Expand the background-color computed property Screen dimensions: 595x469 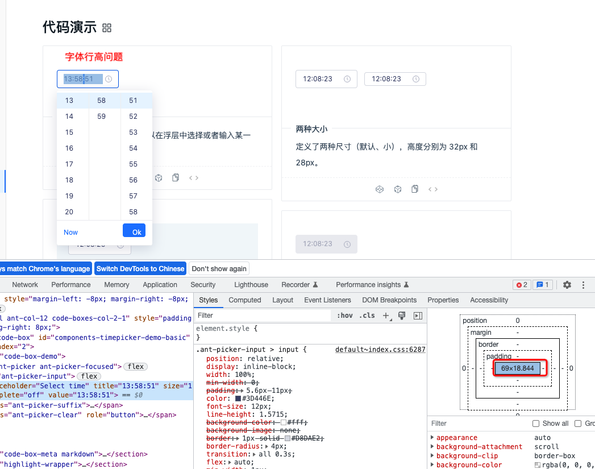432,465
